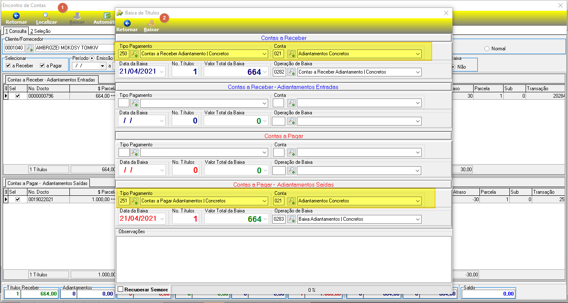Open lookup for Tipo Pagamento 250
The image size is (568, 303).
134,54
